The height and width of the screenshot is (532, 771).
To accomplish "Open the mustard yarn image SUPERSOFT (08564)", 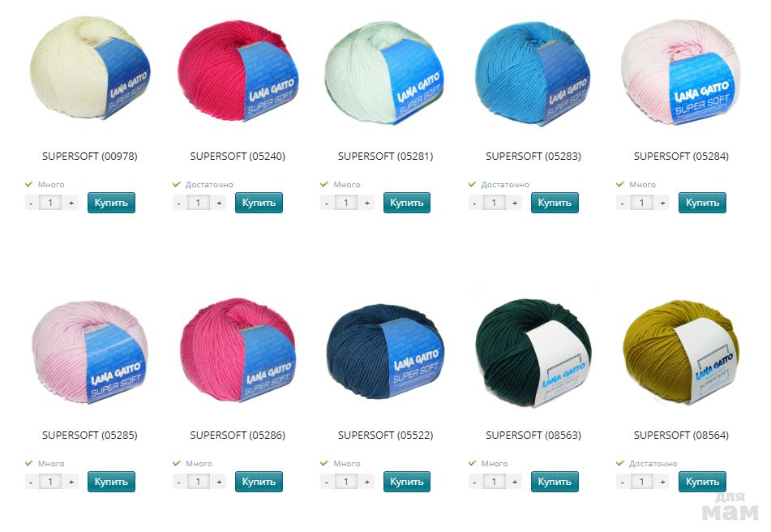I will click(681, 351).
